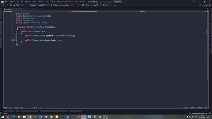Viewport: 212px width, 119px height.
Task: Pin the Repository.cs tab
Action: [x=14, y=9]
